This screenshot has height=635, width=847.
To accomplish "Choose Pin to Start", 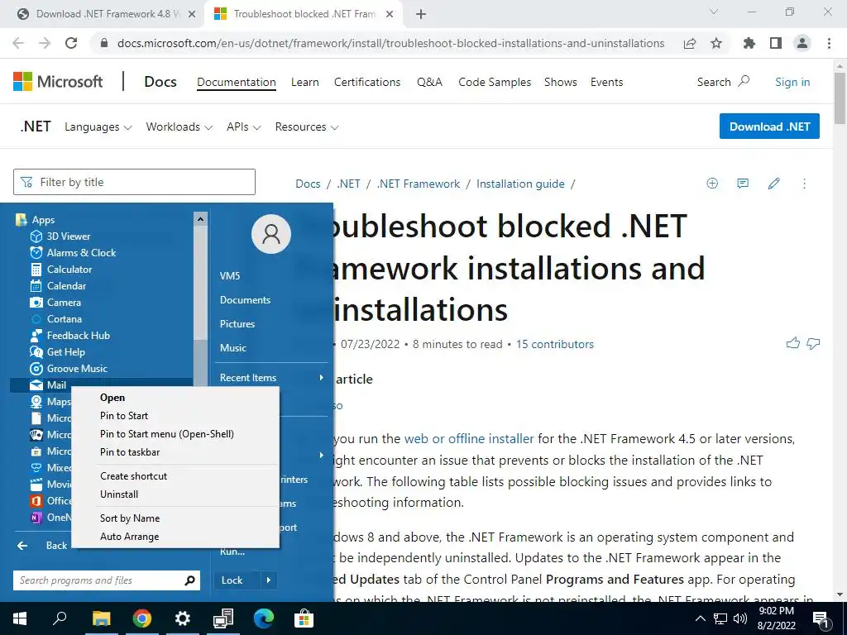I will pyautogui.click(x=124, y=416).
